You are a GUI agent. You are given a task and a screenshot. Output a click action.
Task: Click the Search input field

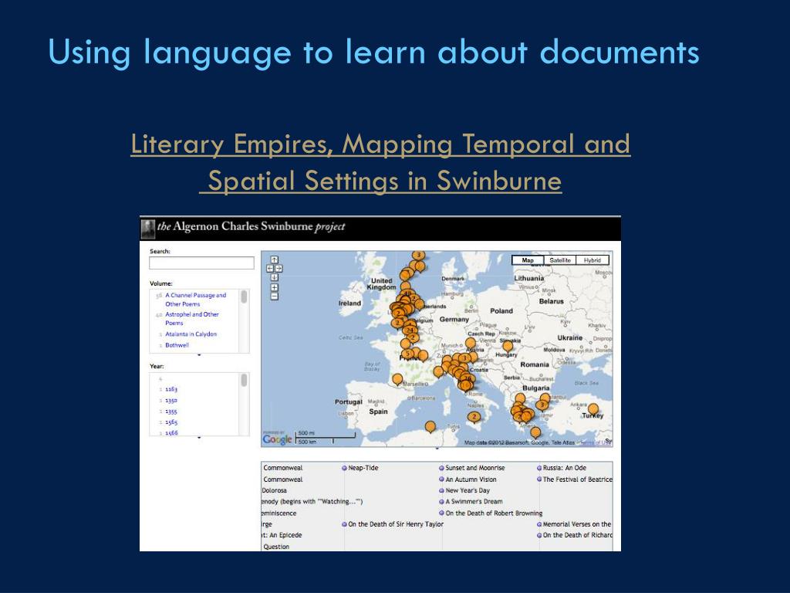pos(201,263)
